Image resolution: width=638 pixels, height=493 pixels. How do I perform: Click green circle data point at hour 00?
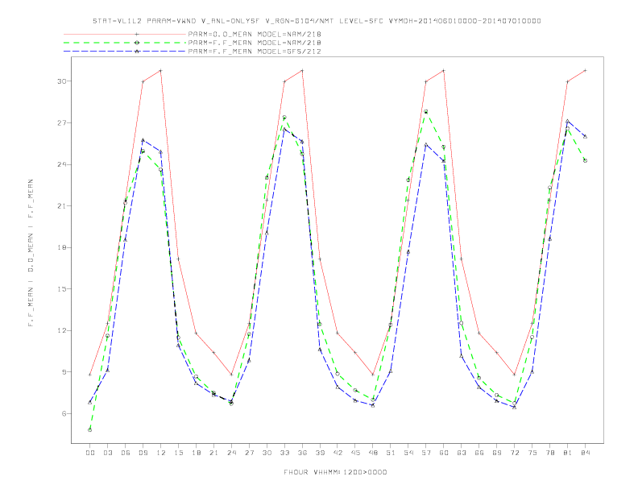pyautogui.click(x=90, y=430)
